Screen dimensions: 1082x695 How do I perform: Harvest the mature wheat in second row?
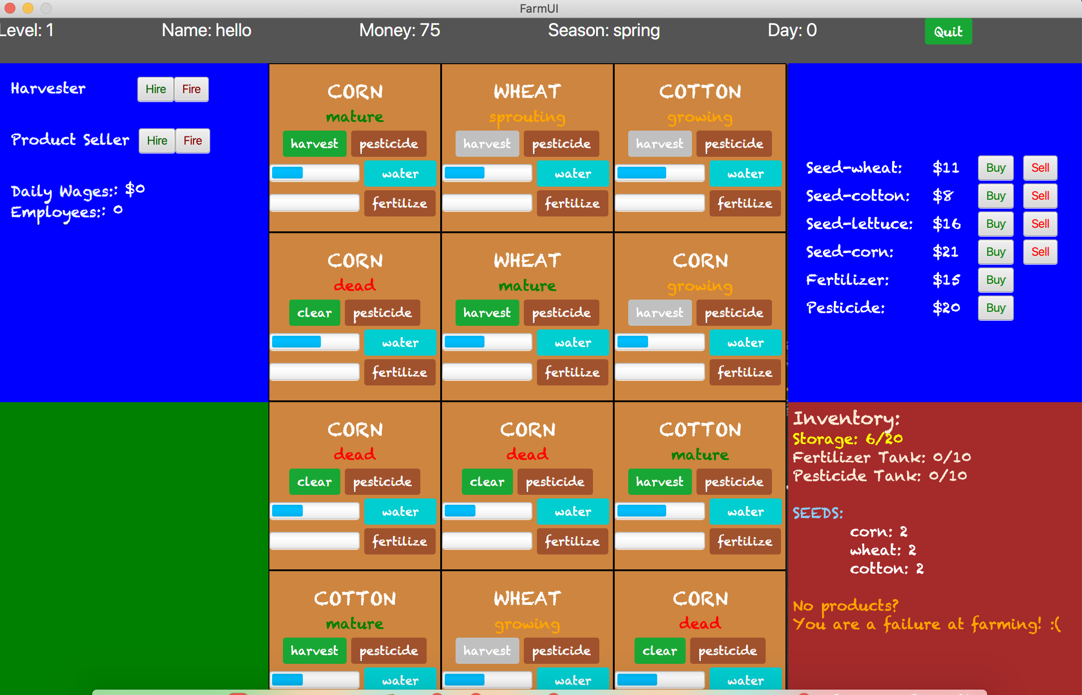tap(487, 313)
